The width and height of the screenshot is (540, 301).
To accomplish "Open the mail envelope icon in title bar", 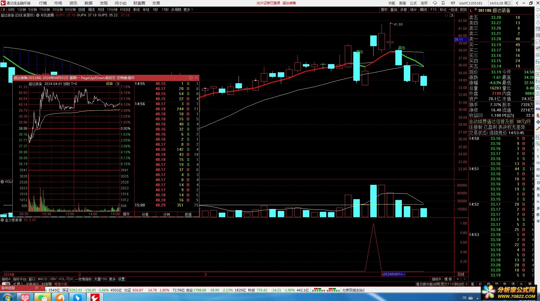I will [453, 3].
